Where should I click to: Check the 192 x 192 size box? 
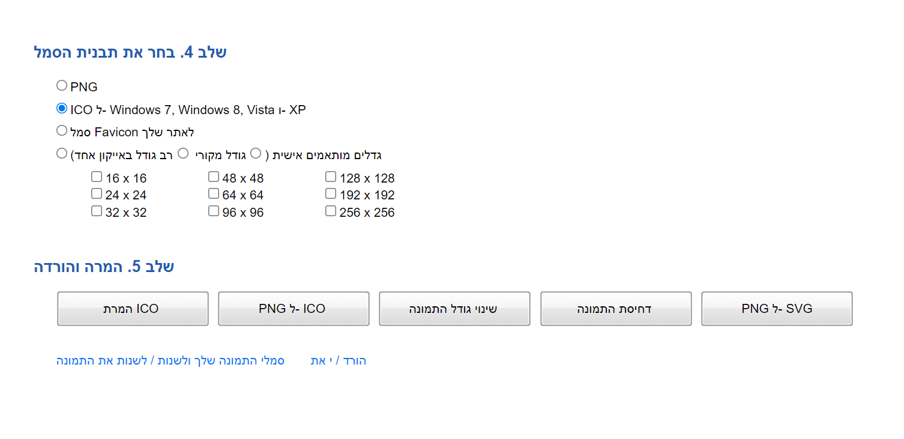(331, 194)
